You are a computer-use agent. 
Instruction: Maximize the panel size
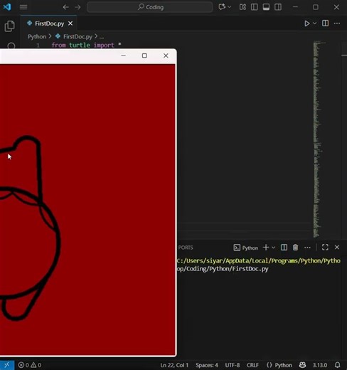(x=325, y=248)
